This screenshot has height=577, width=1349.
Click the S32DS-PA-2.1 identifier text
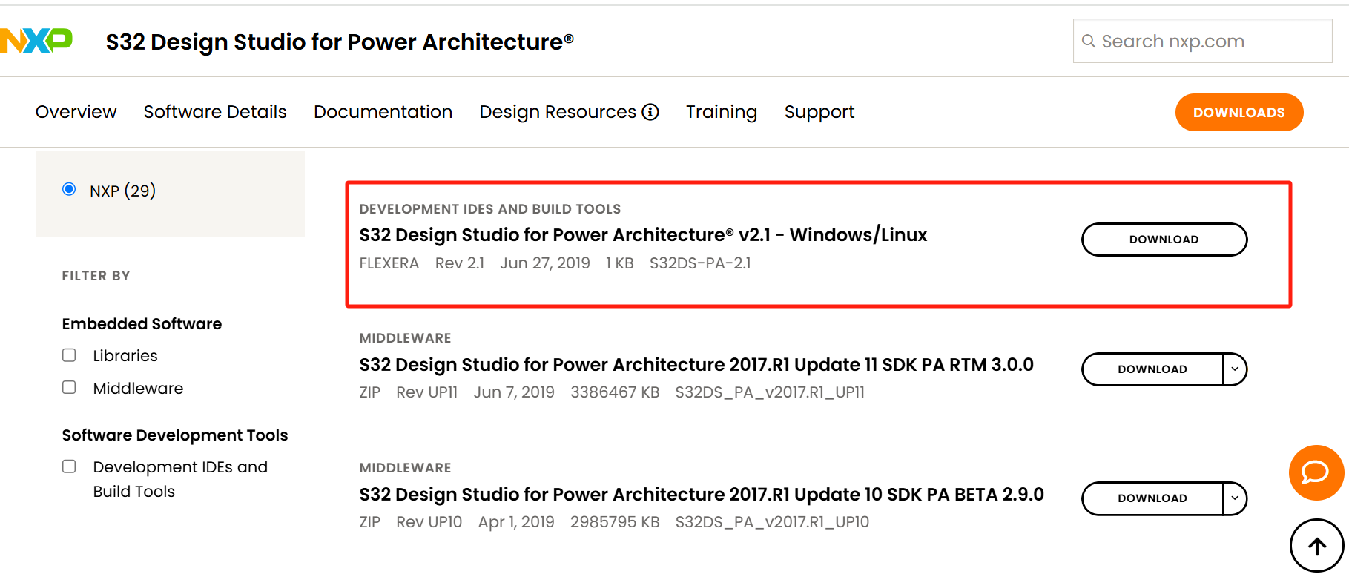click(700, 263)
